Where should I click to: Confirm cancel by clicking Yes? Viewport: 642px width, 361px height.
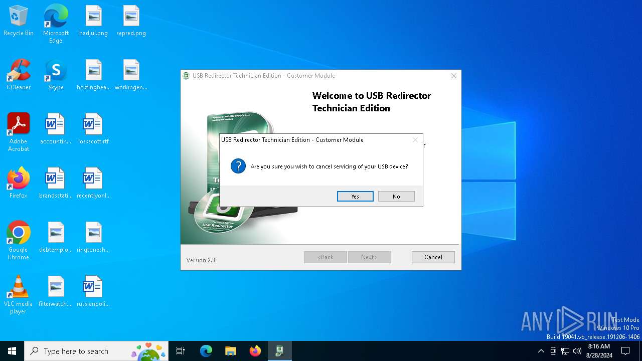[355, 197]
